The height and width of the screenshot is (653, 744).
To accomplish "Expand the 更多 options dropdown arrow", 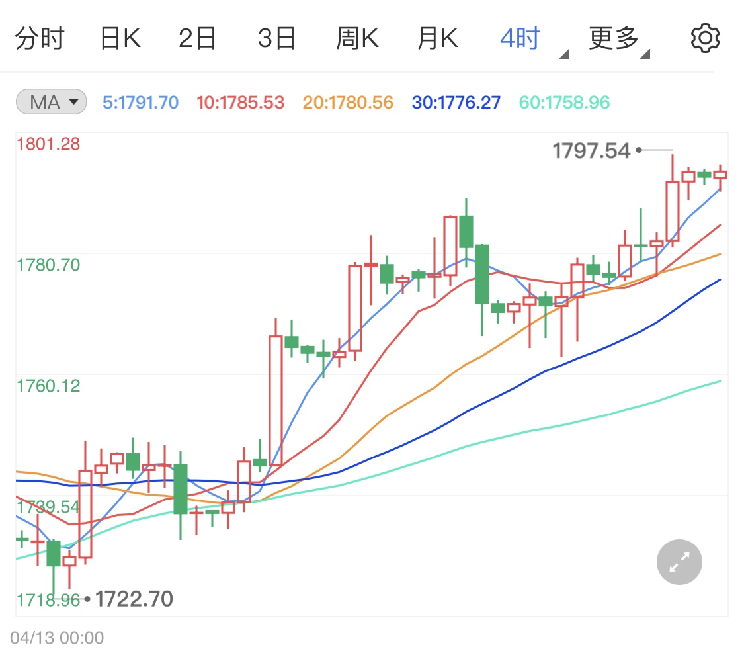I will click(x=643, y=54).
